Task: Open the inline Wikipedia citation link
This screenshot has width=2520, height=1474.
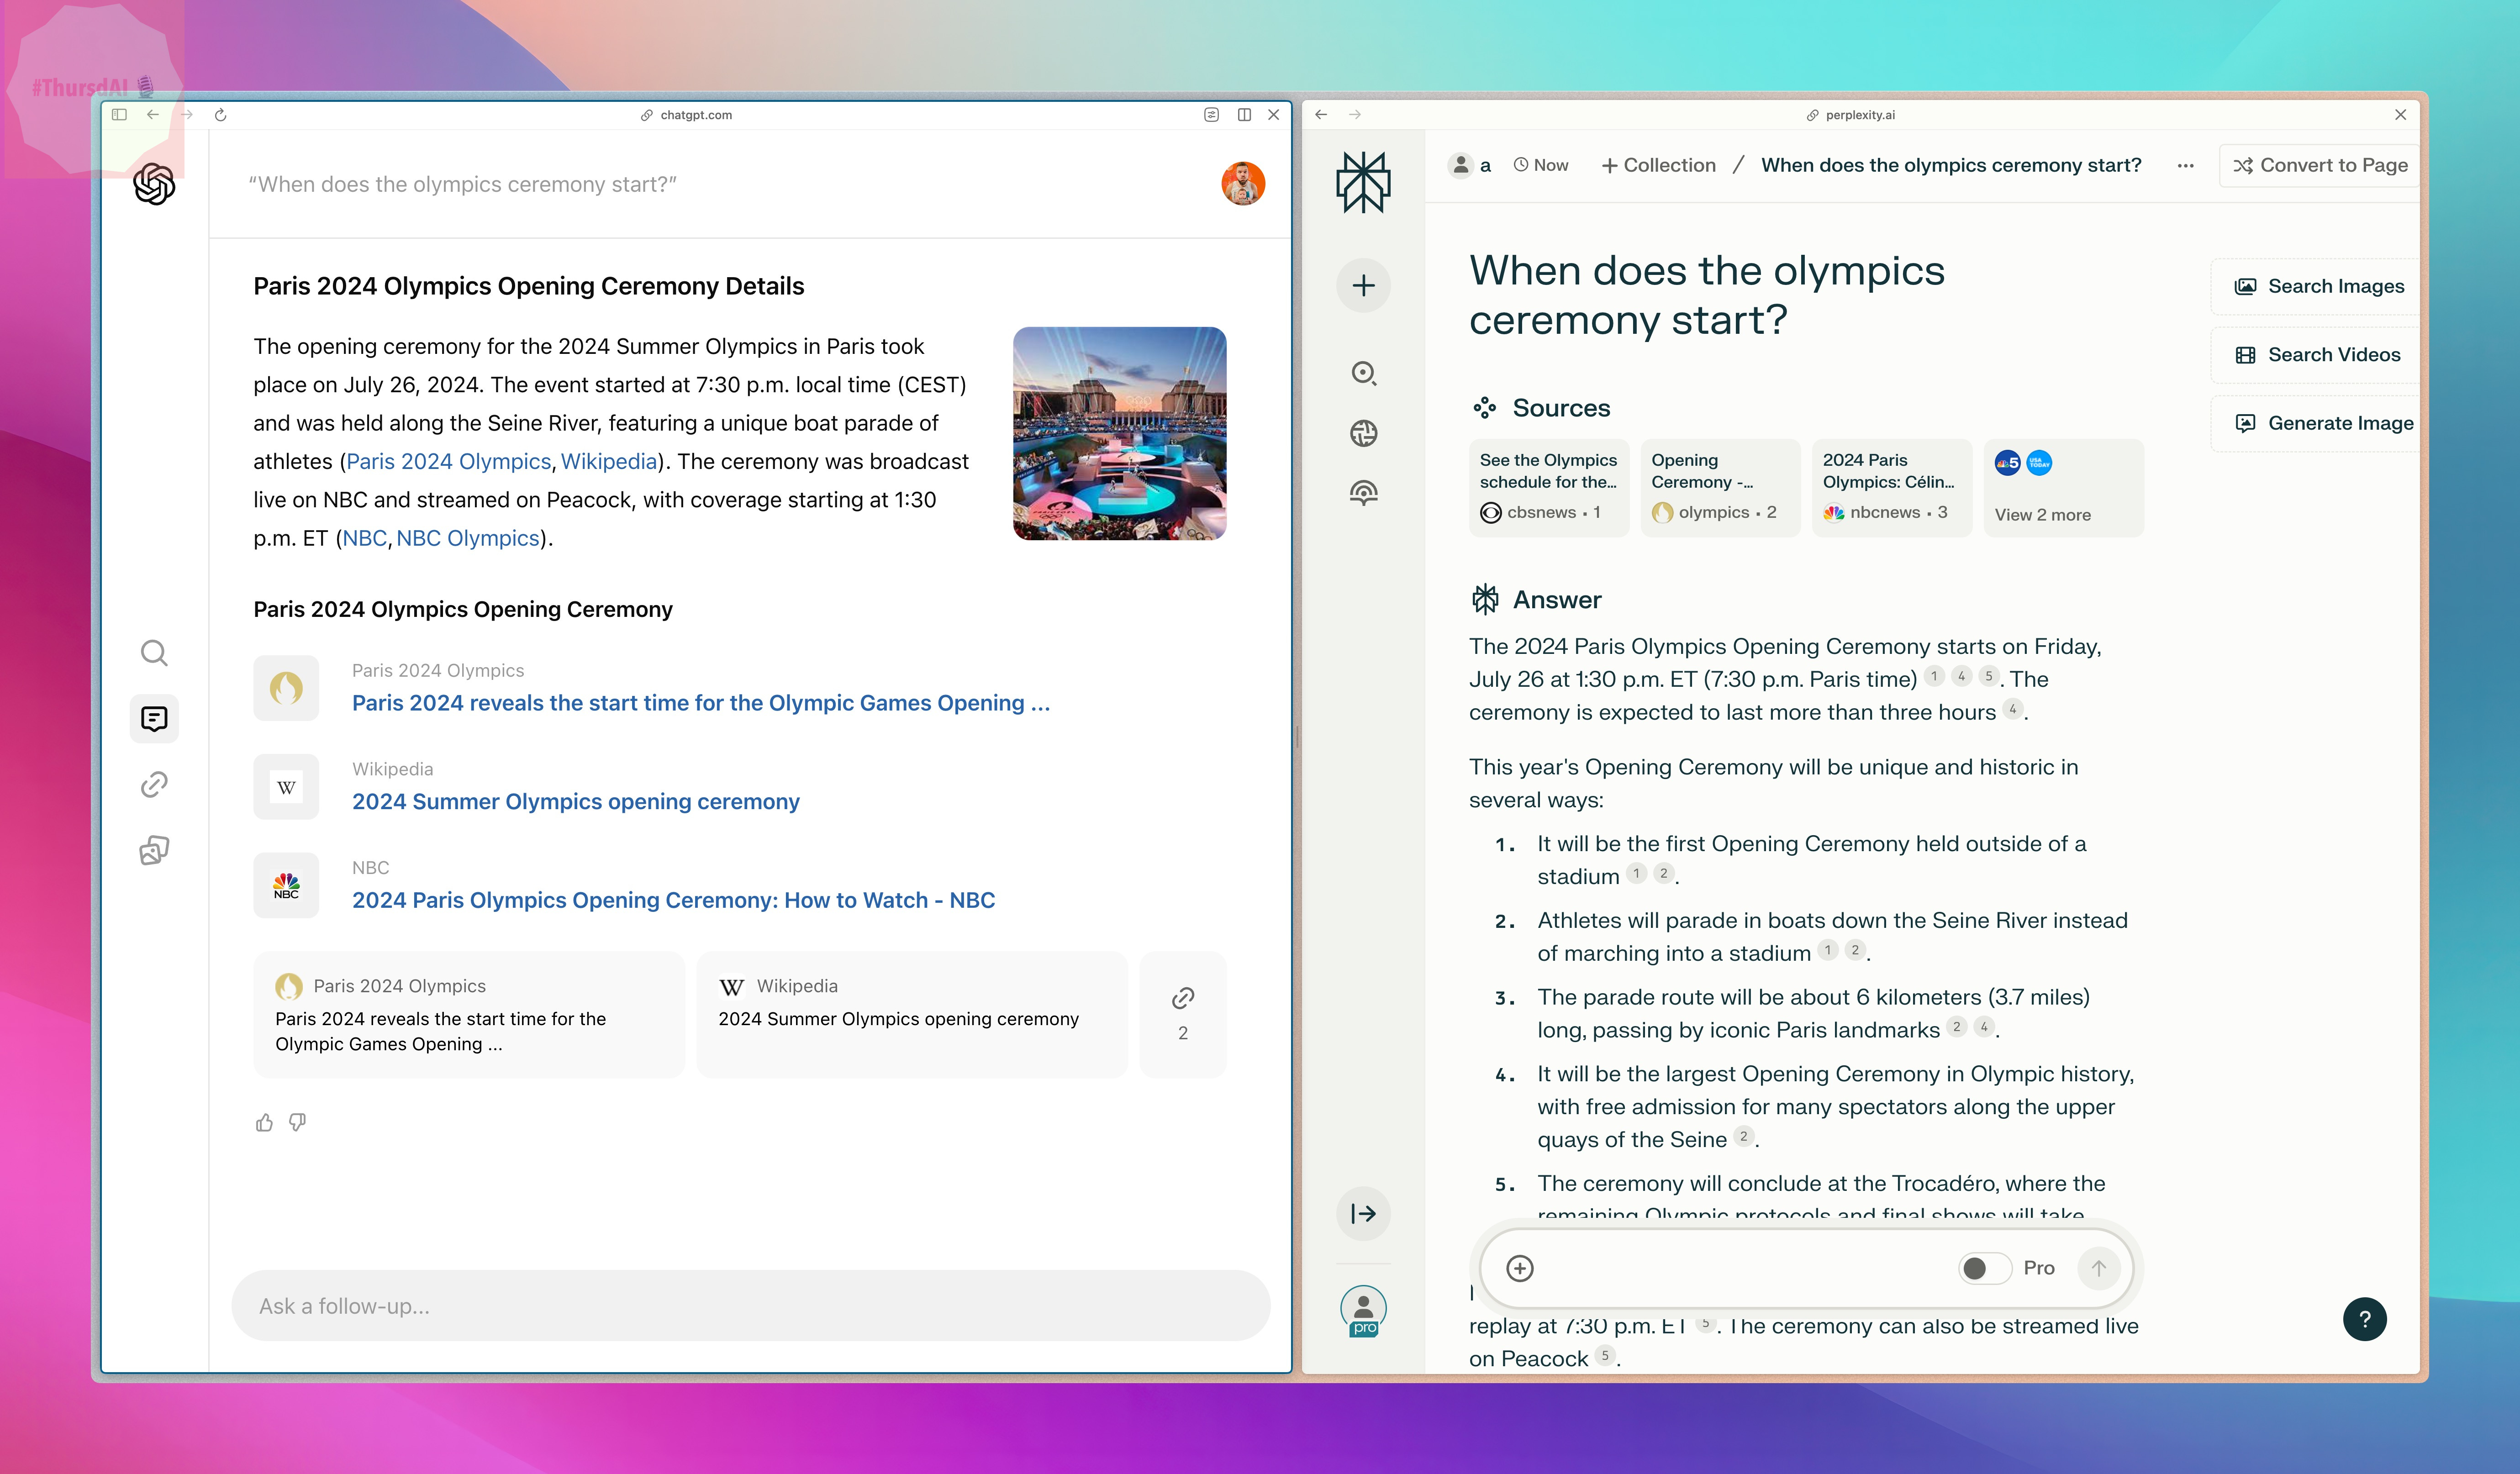Action: 609,462
